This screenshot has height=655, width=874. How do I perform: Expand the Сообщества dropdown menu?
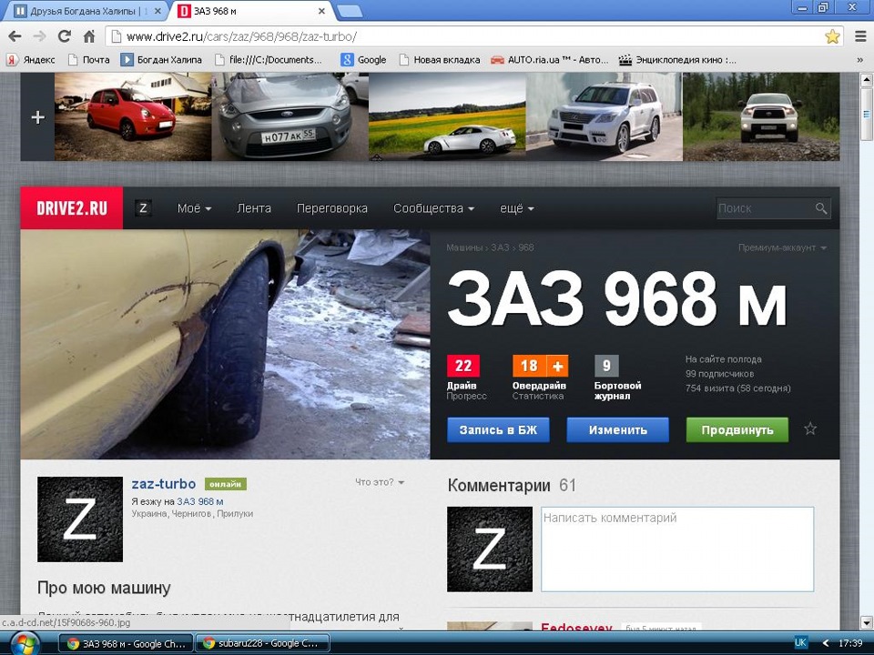433,208
